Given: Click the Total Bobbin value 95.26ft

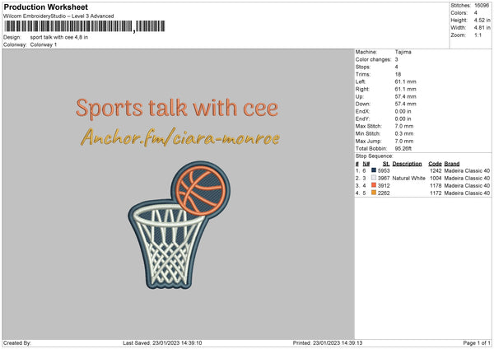Looking at the screenshot, I should click(x=403, y=148).
